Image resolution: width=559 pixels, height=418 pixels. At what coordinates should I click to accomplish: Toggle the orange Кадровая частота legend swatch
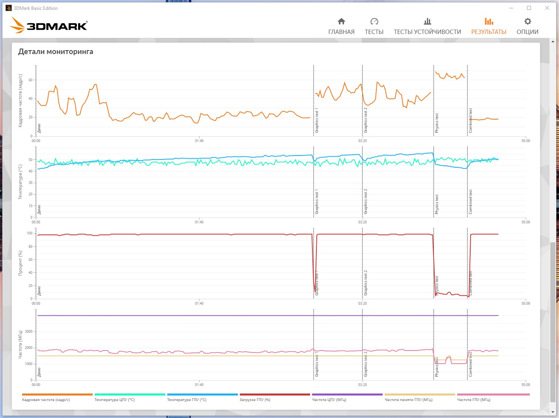coord(57,394)
